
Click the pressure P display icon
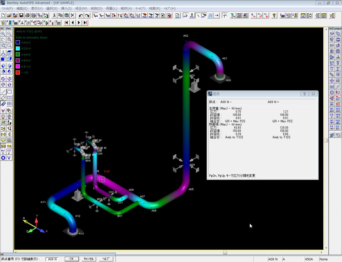tap(9, 116)
